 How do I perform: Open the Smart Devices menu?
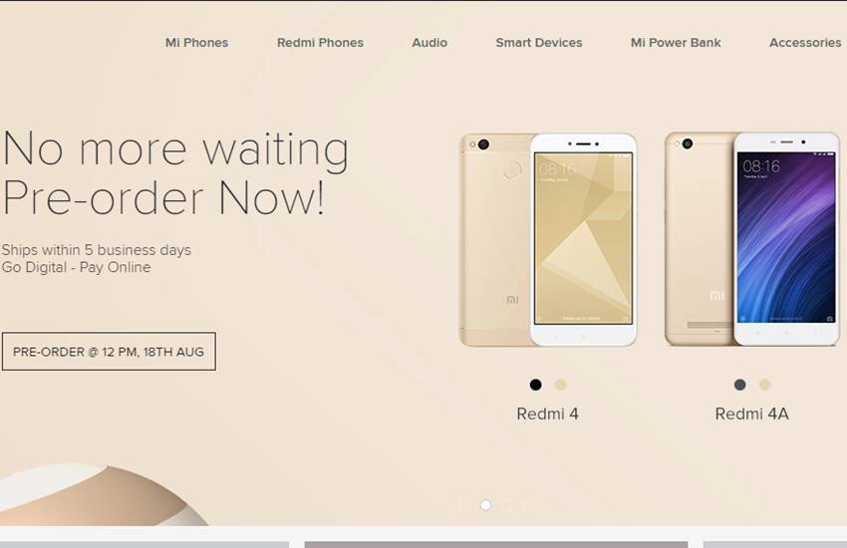coord(539,43)
